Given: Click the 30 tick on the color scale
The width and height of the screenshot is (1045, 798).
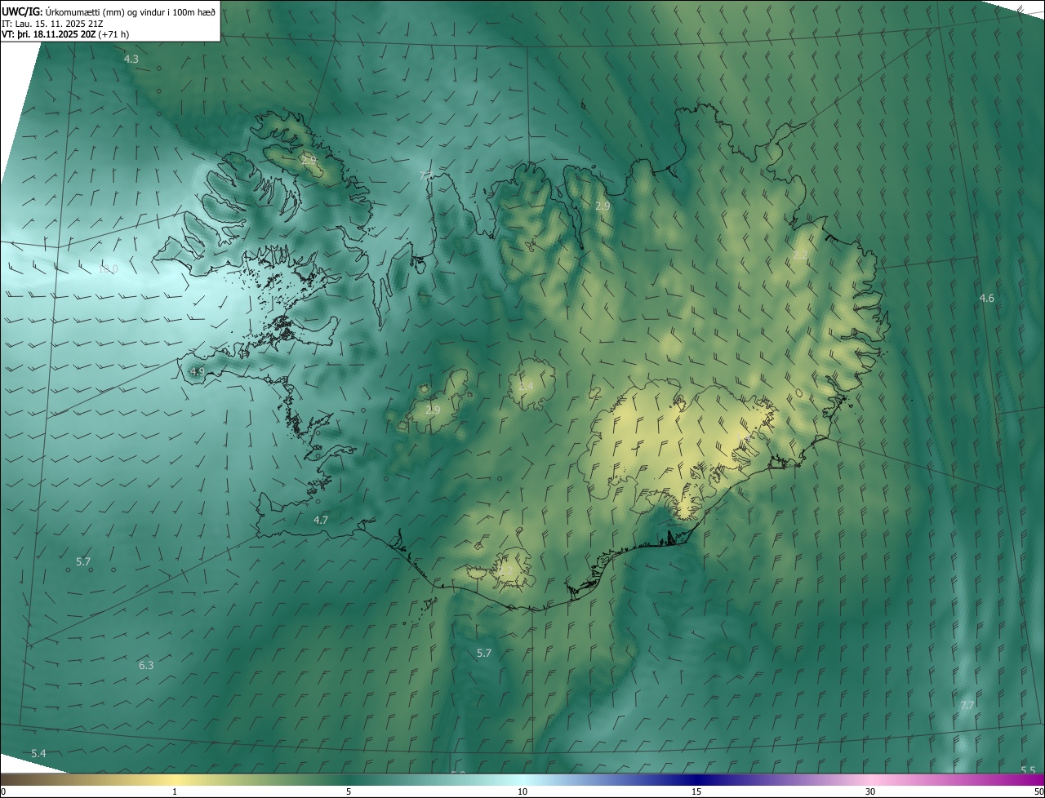Looking at the screenshot, I should pyautogui.click(x=870, y=791).
